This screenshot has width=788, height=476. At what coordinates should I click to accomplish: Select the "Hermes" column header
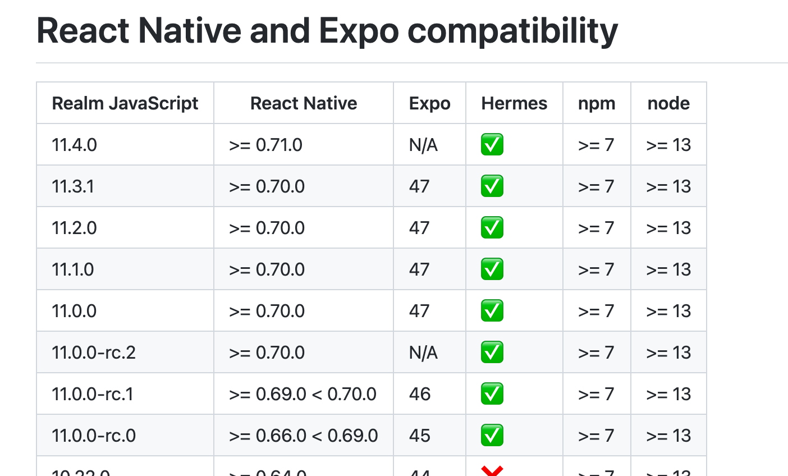pos(514,103)
